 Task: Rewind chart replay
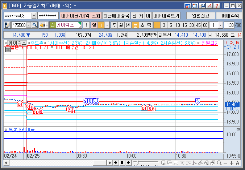116,163
